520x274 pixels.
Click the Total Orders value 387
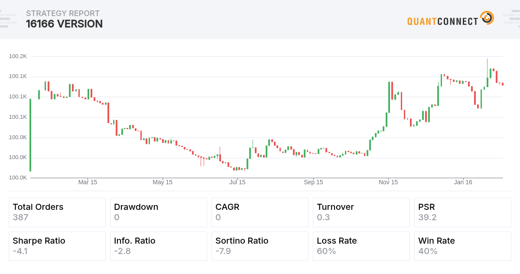pos(20,217)
